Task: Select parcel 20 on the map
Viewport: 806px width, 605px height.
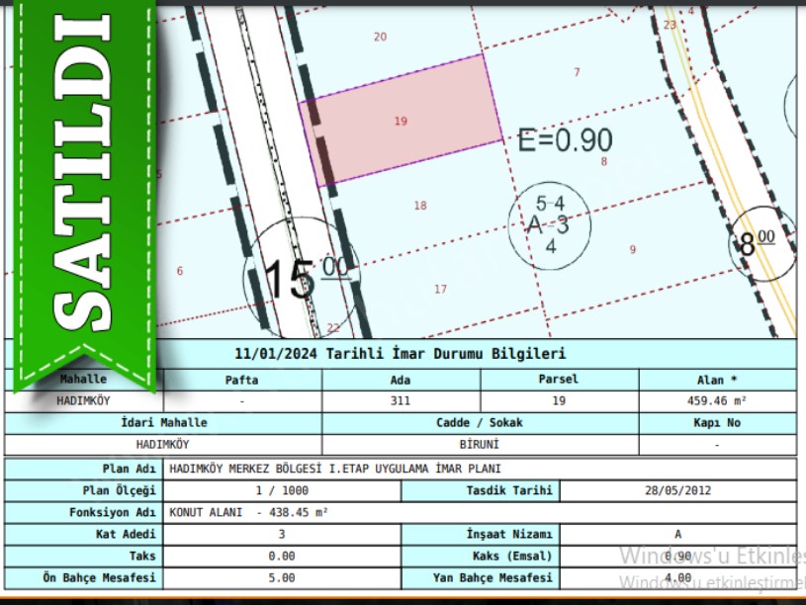Action: (x=380, y=38)
